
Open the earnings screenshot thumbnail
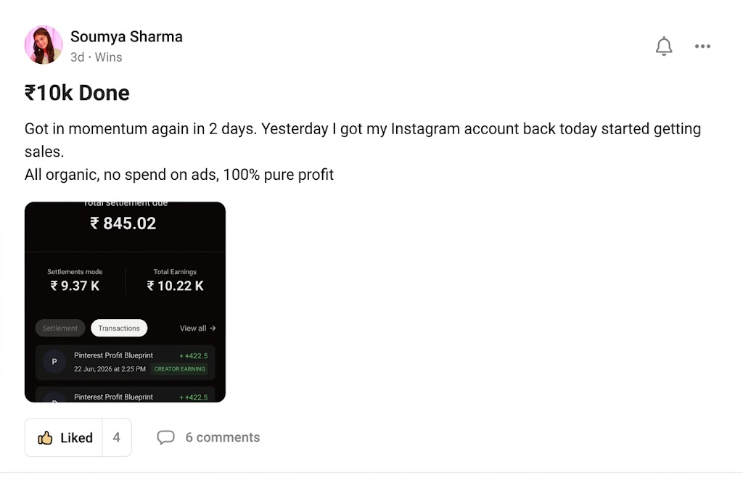[x=125, y=302]
